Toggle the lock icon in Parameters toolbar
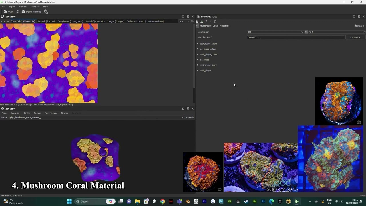 (x=197, y=21)
